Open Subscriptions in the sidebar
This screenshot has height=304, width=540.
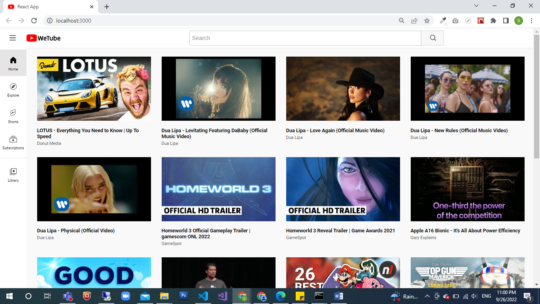[13, 142]
